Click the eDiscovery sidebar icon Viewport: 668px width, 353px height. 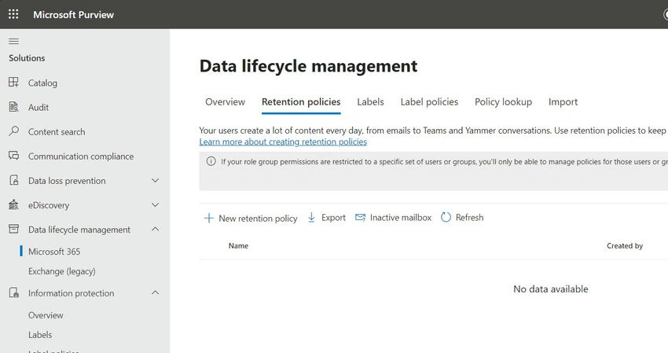(x=13, y=204)
